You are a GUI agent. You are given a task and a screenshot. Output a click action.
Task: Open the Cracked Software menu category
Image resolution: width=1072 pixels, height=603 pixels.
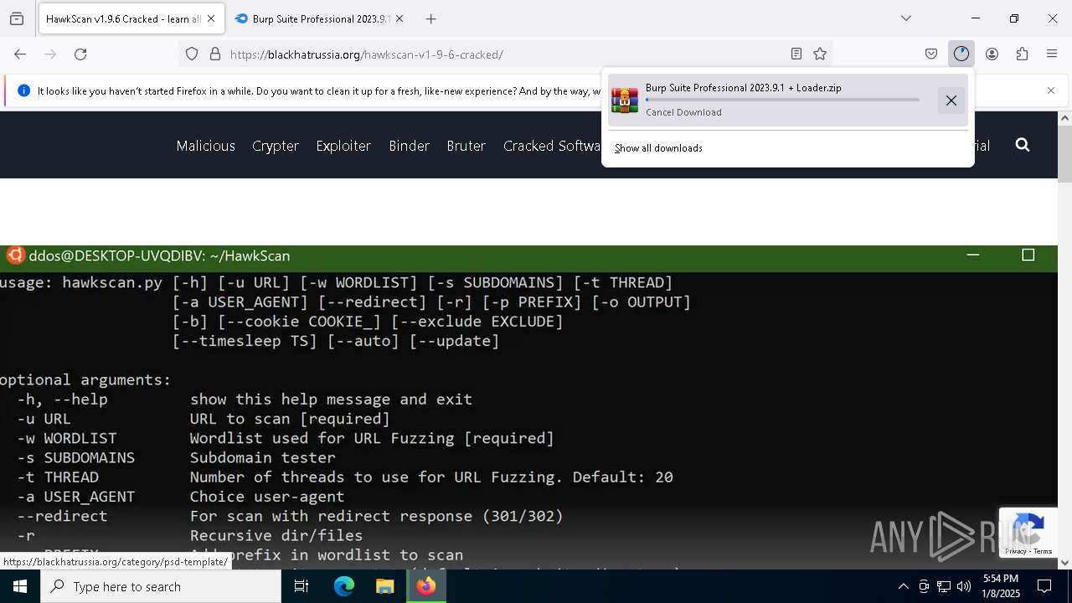pyautogui.click(x=552, y=146)
